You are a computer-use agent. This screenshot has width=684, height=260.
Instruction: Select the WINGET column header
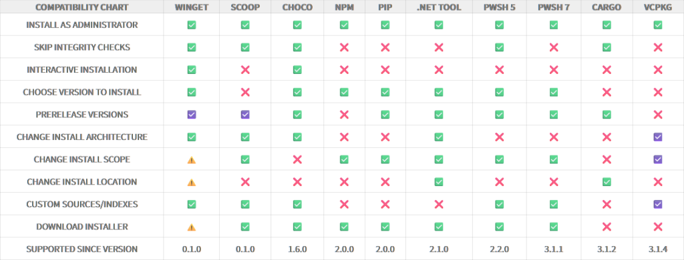(x=191, y=7)
